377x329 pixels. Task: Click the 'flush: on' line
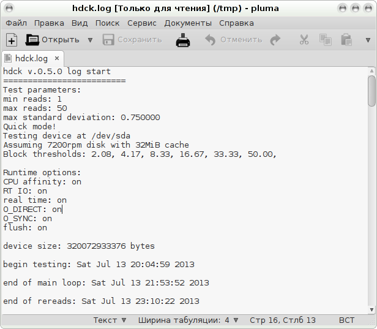(x=25, y=227)
